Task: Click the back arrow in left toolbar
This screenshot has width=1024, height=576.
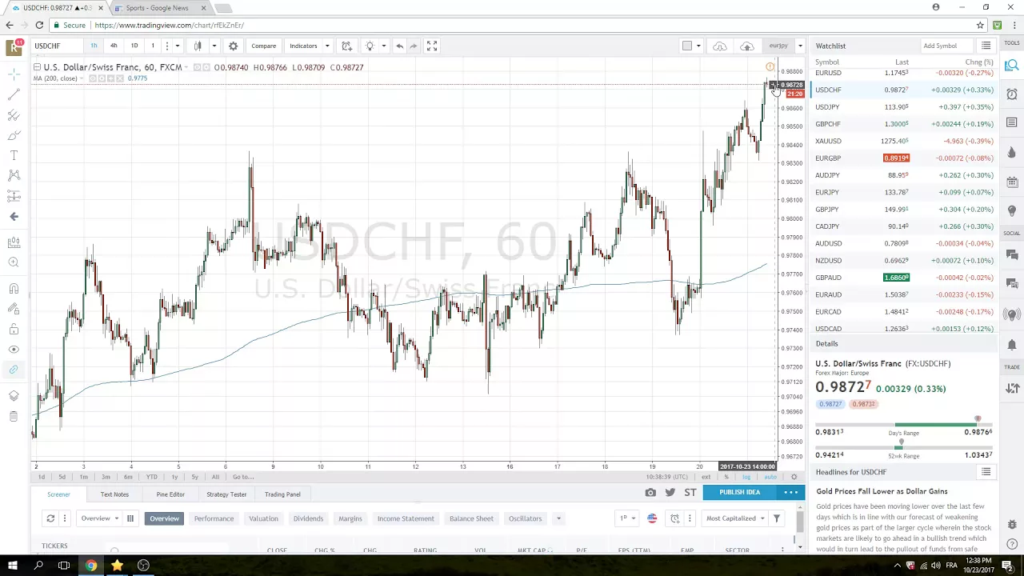Action: point(14,216)
